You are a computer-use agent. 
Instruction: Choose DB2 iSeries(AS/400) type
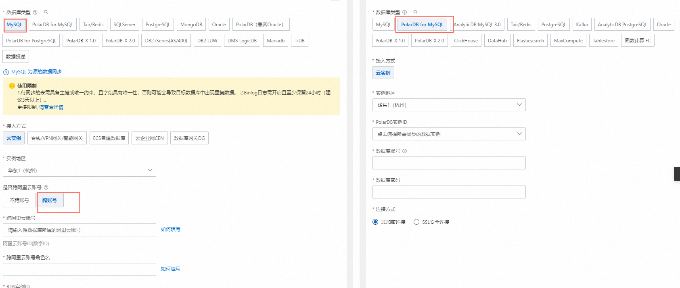pos(166,41)
